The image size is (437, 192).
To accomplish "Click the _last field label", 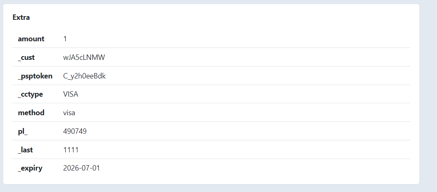I will coord(25,149).
